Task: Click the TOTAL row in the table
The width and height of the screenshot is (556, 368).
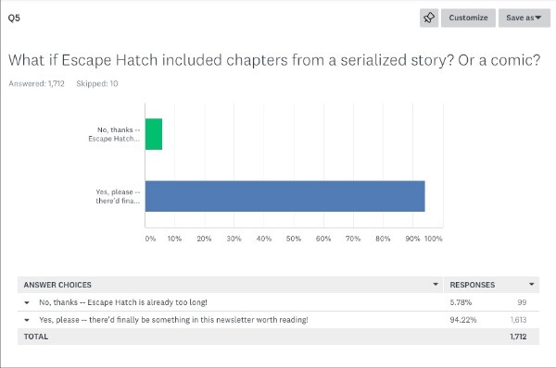Action: (278, 337)
